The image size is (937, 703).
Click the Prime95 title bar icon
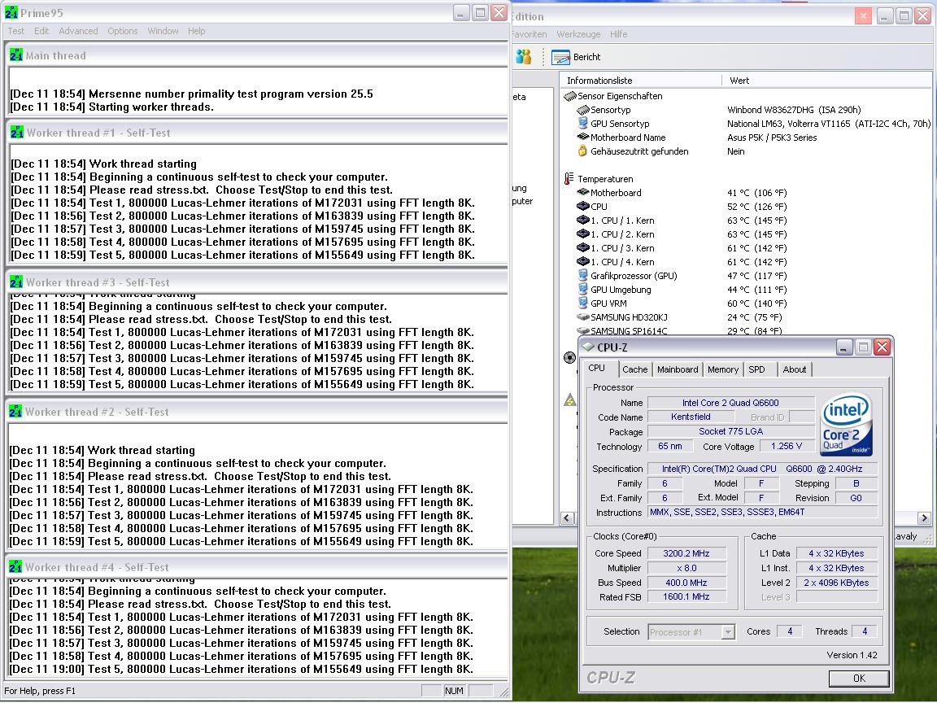coord(11,13)
